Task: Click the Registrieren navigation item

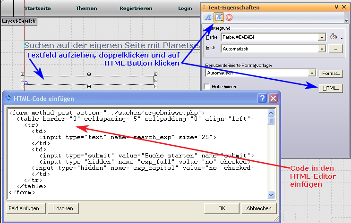Action: click(136, 8)
